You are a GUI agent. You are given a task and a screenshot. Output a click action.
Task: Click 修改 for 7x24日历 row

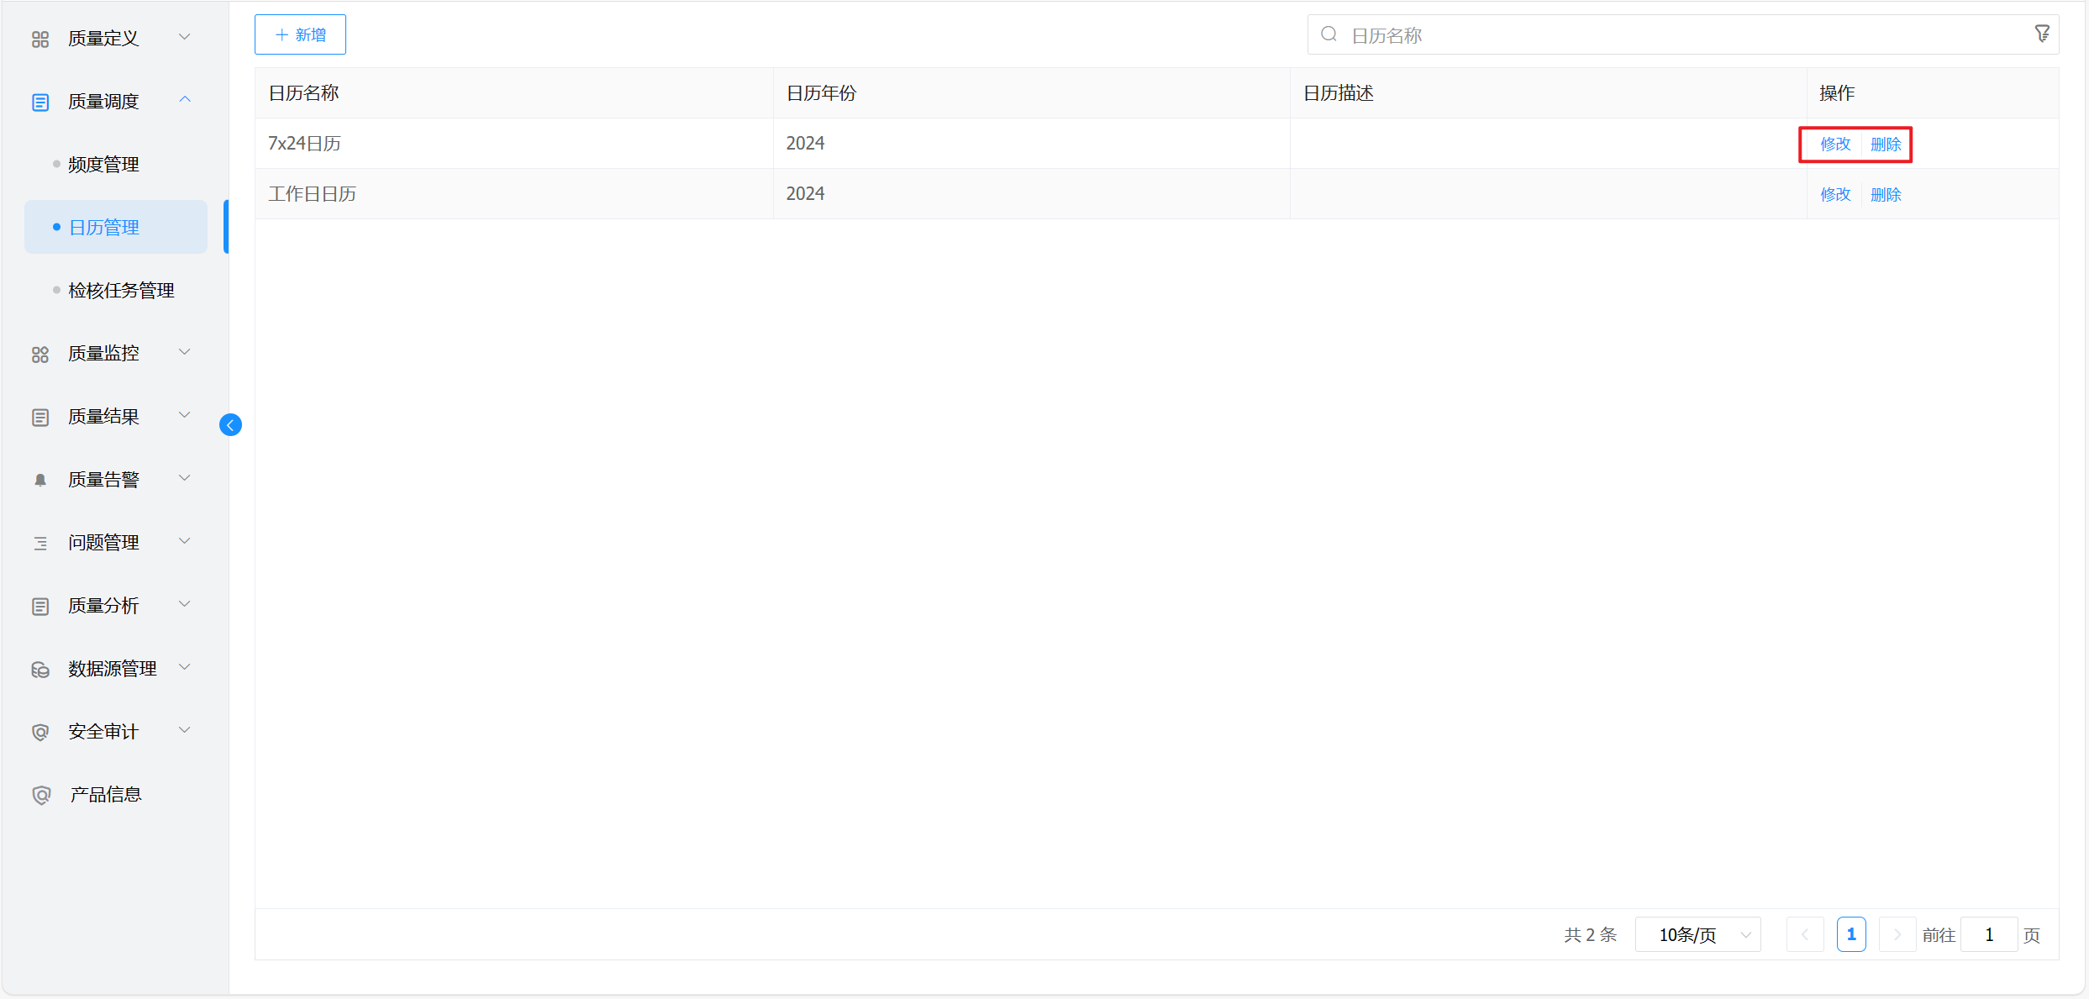pos(1835,144)
